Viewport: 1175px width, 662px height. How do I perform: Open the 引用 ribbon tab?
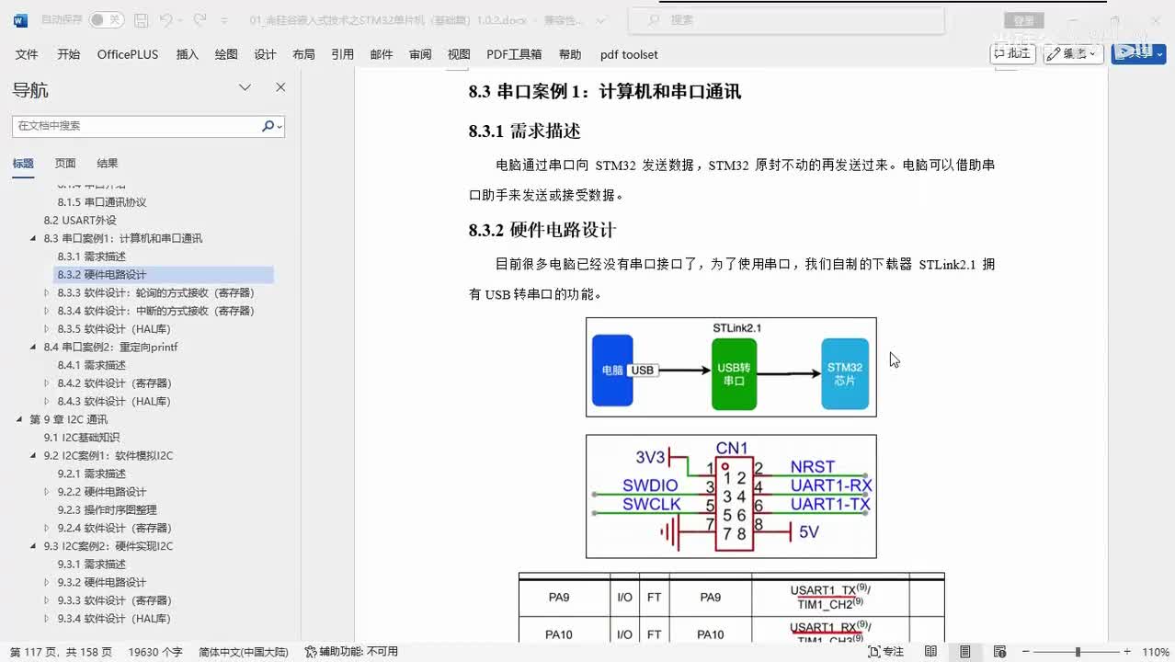click(342, 54)
